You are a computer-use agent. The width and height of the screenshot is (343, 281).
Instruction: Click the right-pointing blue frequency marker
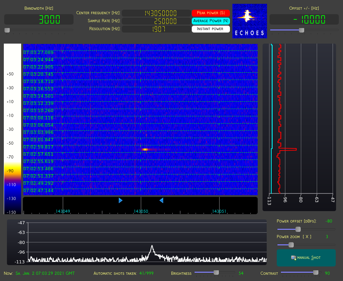(x=120, y=200)
